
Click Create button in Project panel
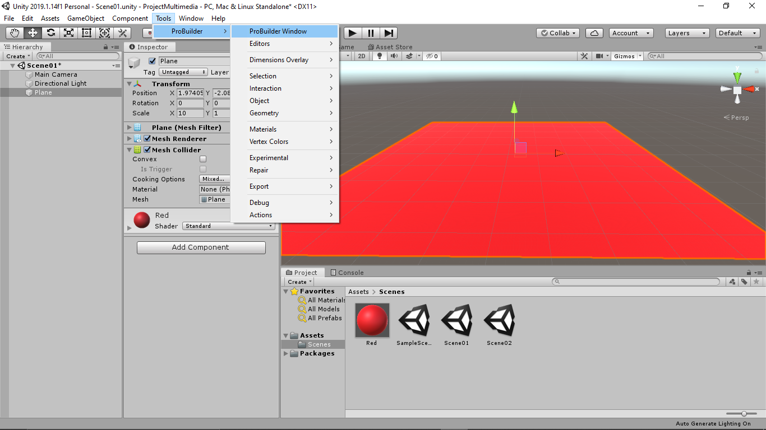coord(300,282)
